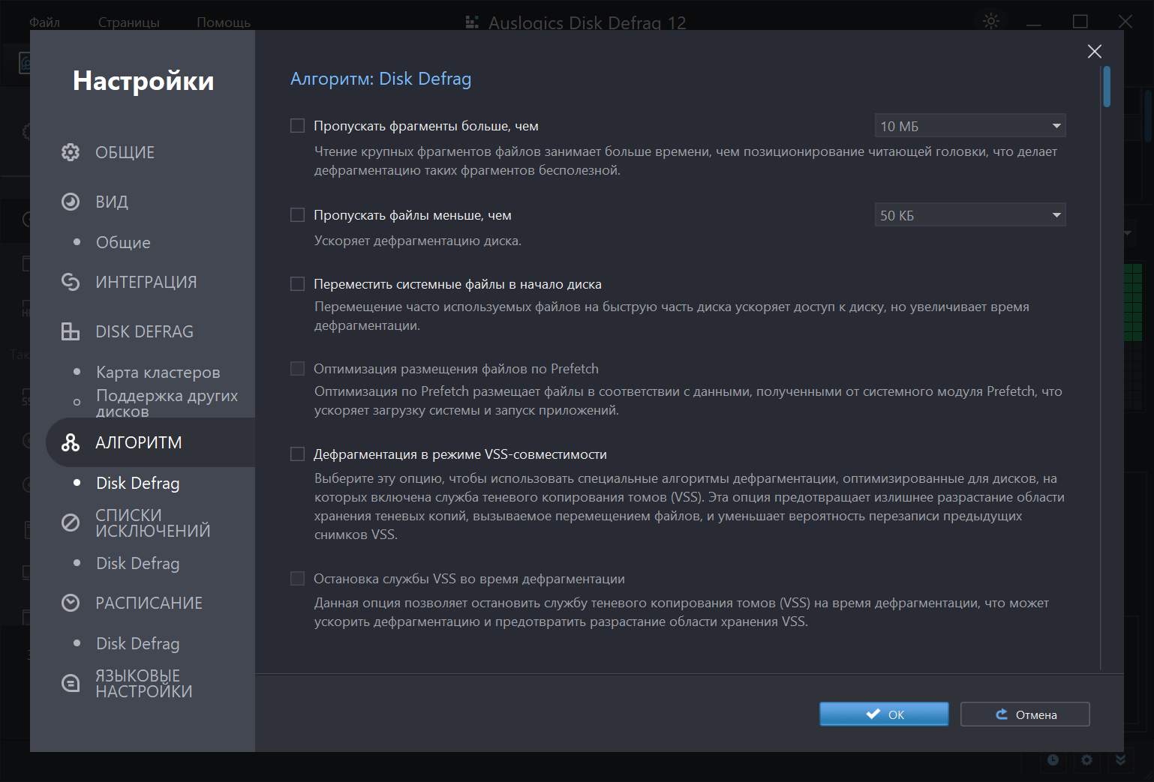Screen dimensions: 1154x782
Task: Tick the 'Пропускать файлы меньше, чем' checkbox
Action: tap(298, 215)
